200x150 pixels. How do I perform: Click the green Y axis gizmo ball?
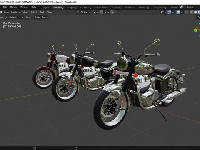[195, 30]
